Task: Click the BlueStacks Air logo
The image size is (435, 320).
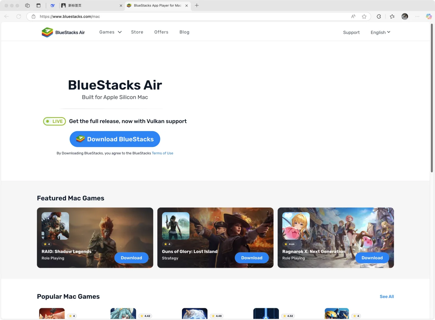Action: (63, 32)
